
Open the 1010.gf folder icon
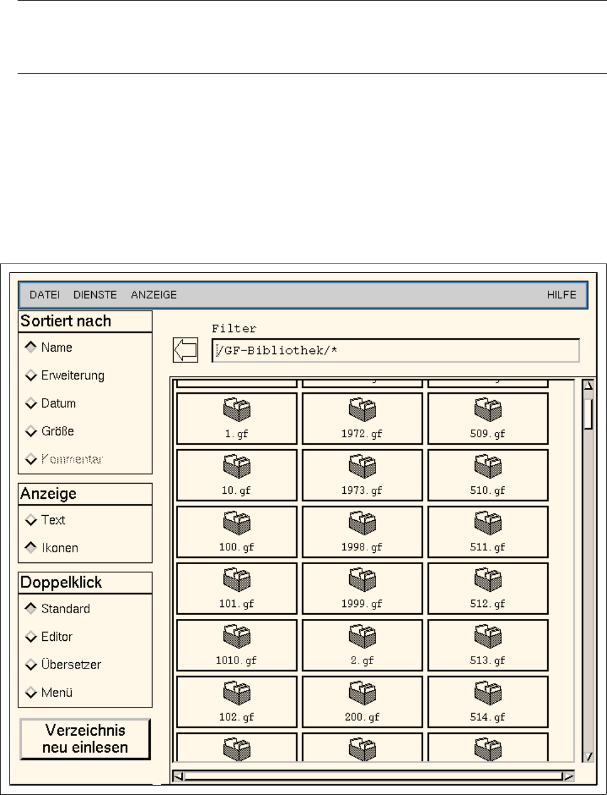237,637
